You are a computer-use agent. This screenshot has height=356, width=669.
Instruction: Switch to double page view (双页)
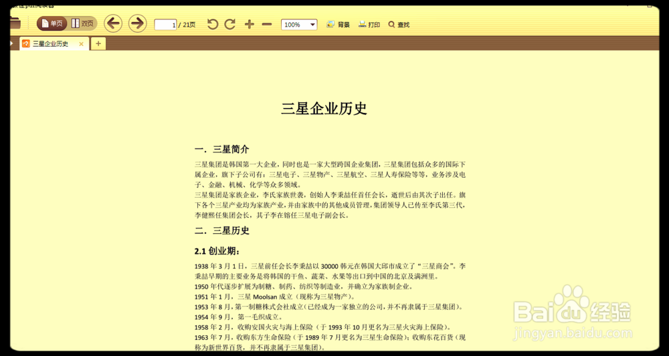coord(82,24)
